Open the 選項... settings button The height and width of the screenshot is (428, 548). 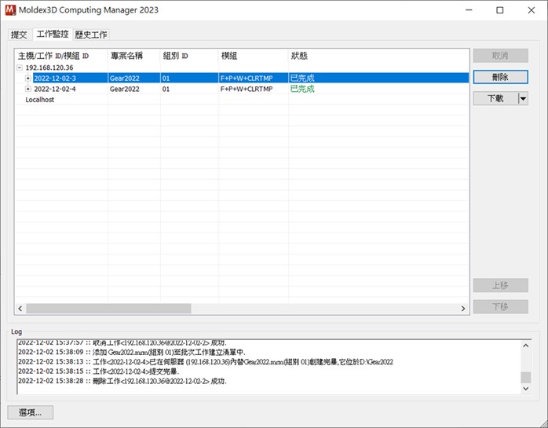[x=31, y=412]
